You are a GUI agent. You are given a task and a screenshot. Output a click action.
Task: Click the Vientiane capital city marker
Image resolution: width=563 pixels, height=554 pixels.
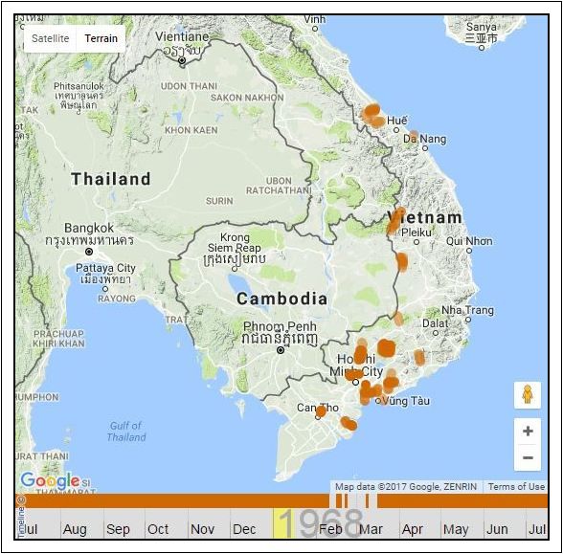click(x=182, y=60)
